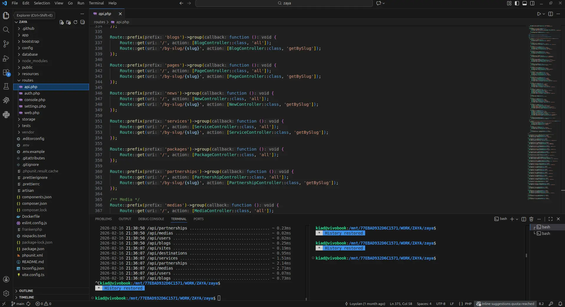Collapse all folders in Explorer

click(83, 22)
